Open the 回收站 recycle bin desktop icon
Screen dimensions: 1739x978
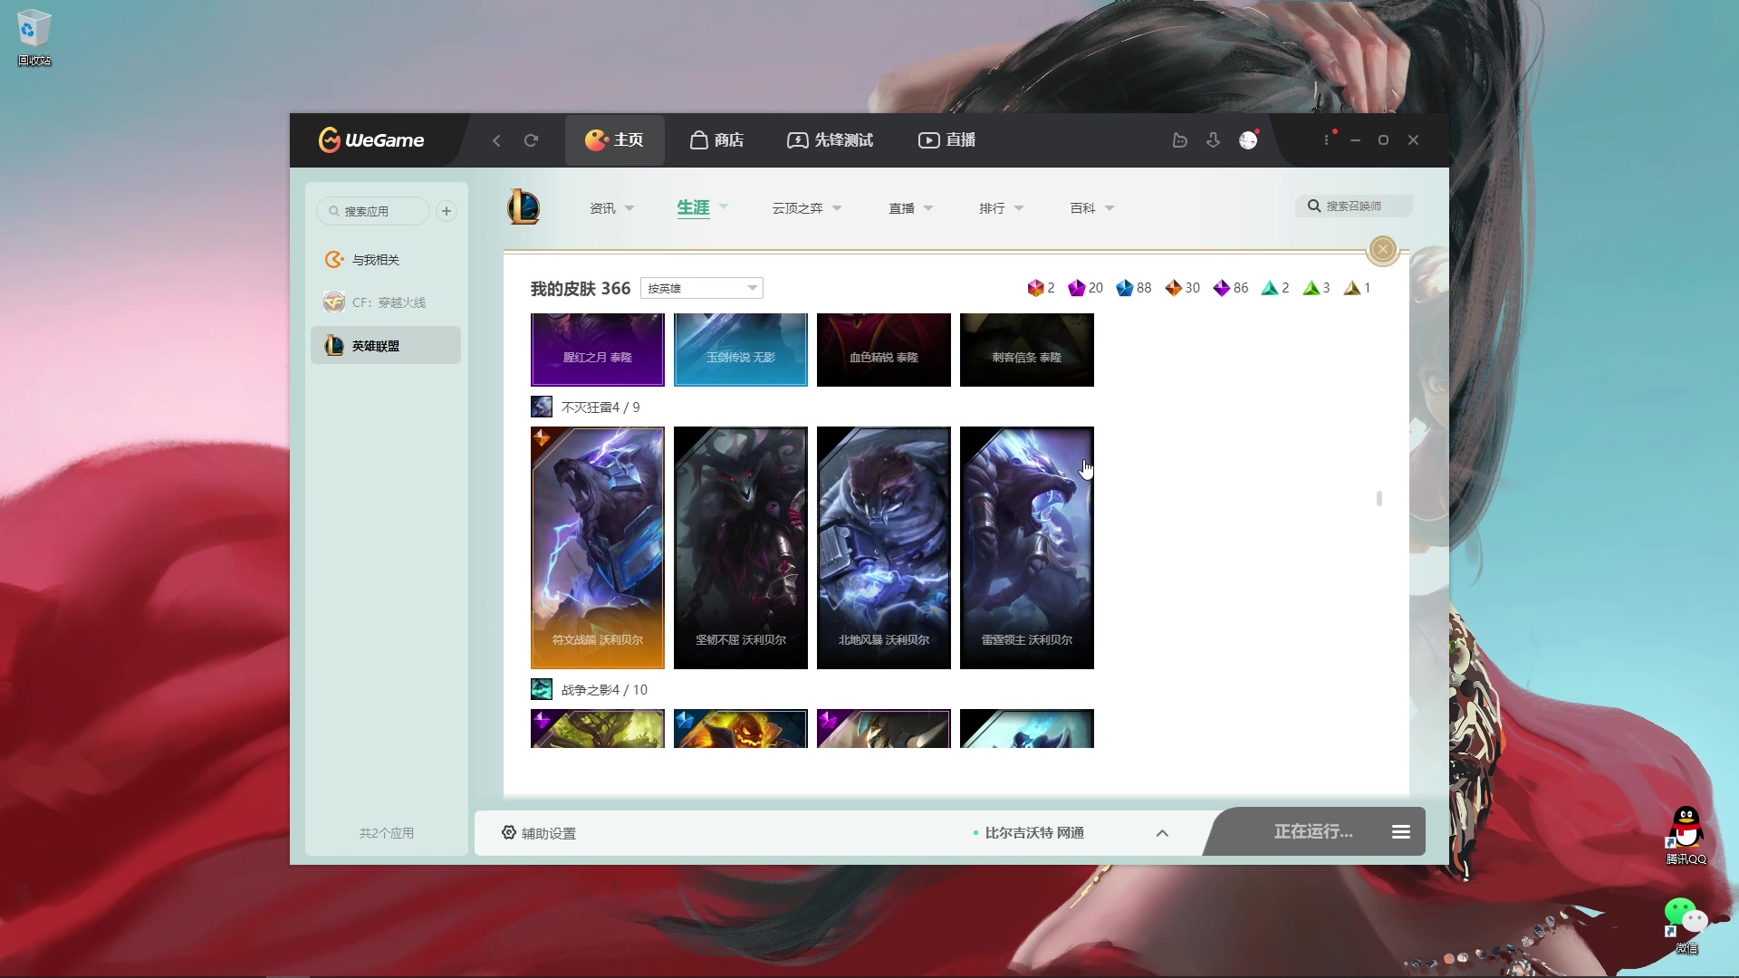[x=34, y=38]
